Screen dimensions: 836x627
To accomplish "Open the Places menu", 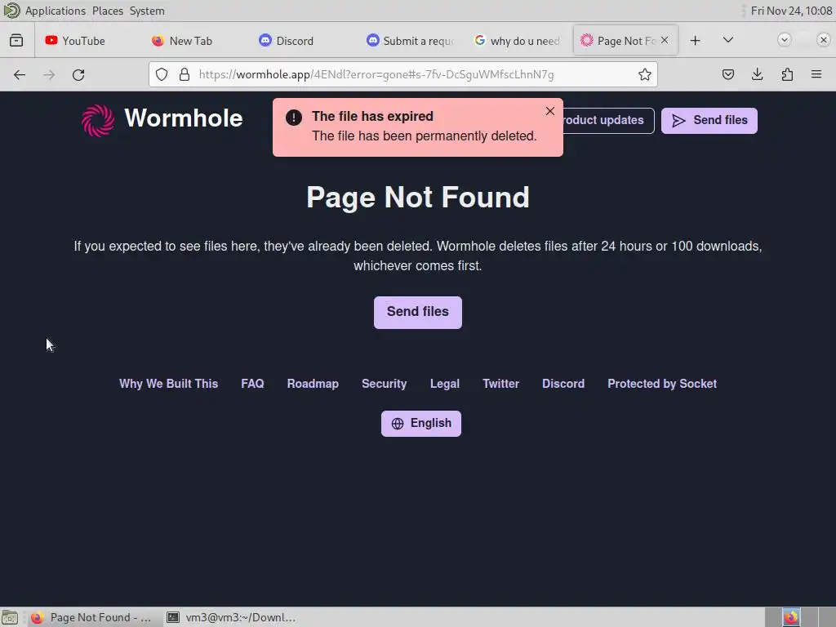I will [108, 11].
